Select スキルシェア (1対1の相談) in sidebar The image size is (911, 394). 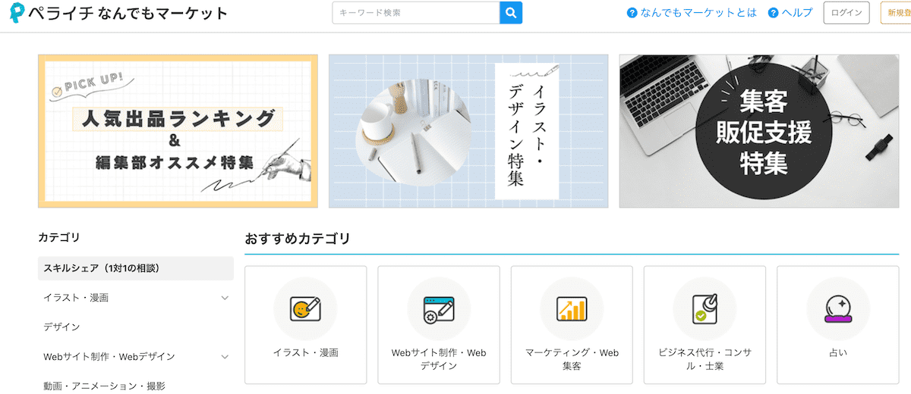[135, 268]
